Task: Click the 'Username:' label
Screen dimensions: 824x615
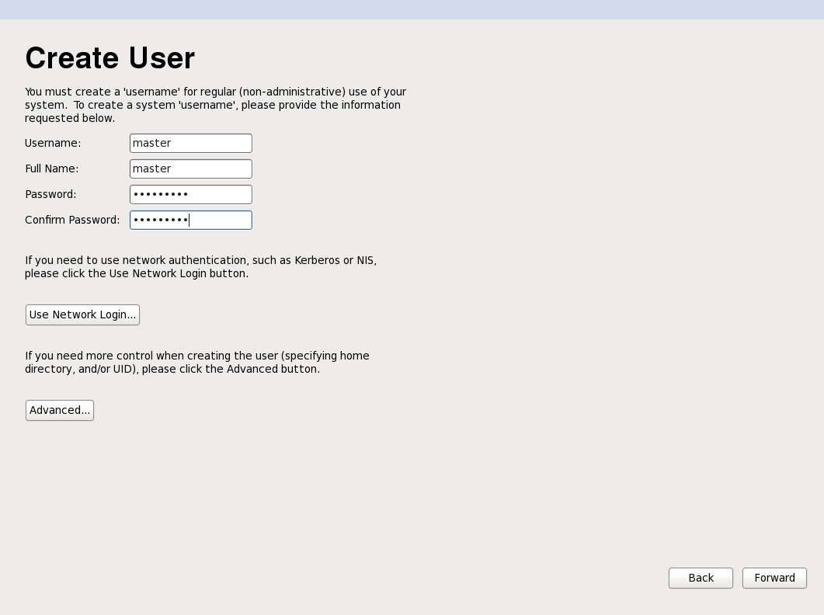Action: pyautogui.click(x=53, y=143)
